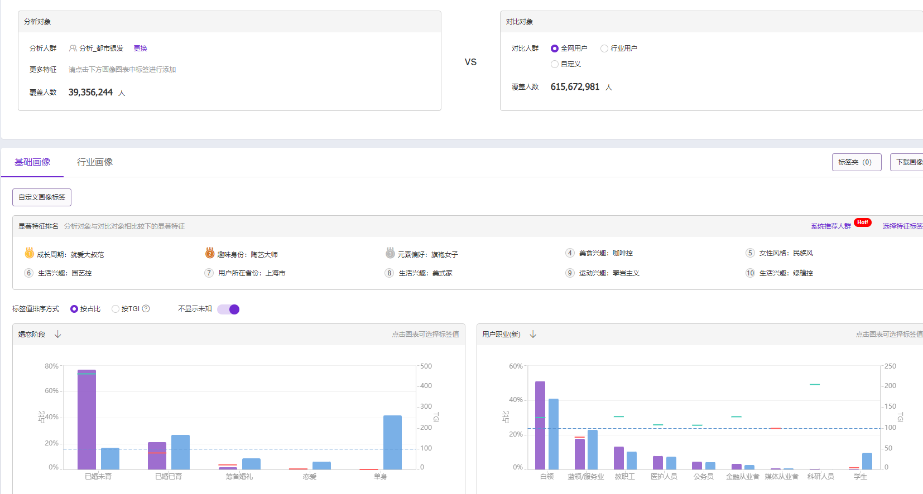Screen dimensions: 923x494
Task: Click feature 趣味身份: 陶艺大师
Action: pyautogui.click(x=247, y=255)
